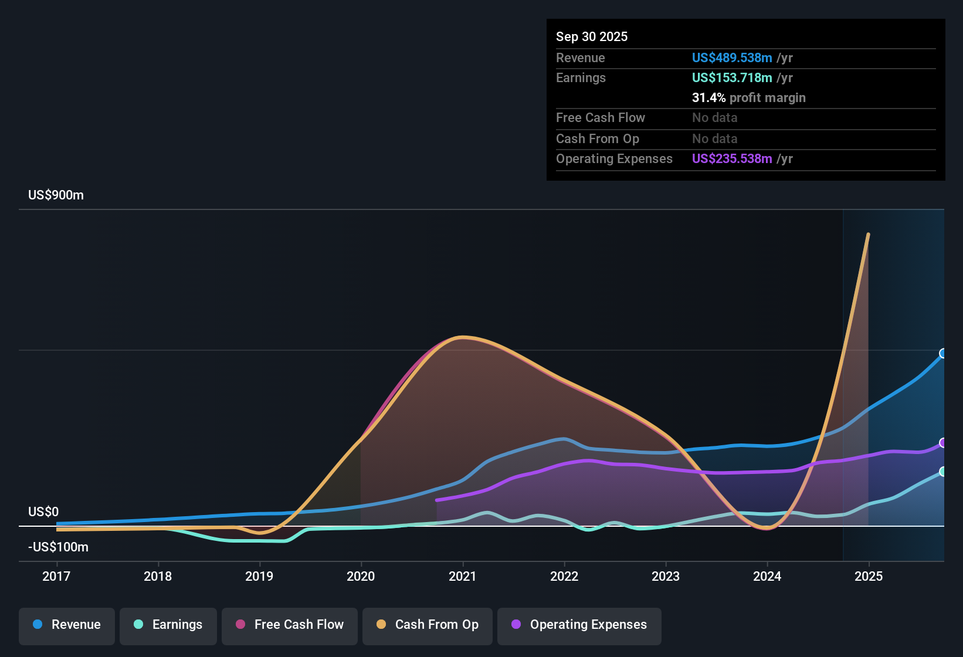Click the 2021 label on the x-axis
The height and width of the screenshot is (657, 963).
click(463, 576)
